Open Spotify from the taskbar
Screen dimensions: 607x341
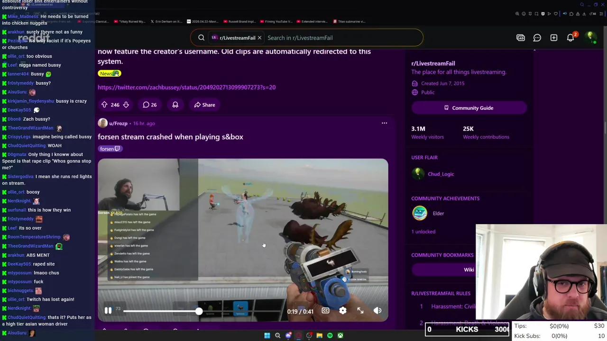pos(330,336)
